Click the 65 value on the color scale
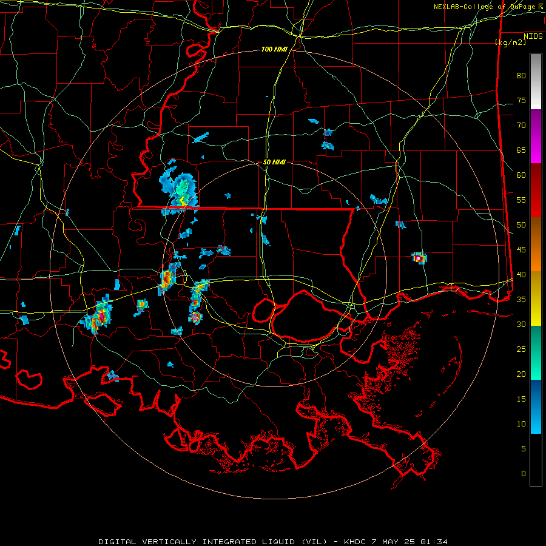Viewport: 546px width, 546px height. tap(521, 150)
